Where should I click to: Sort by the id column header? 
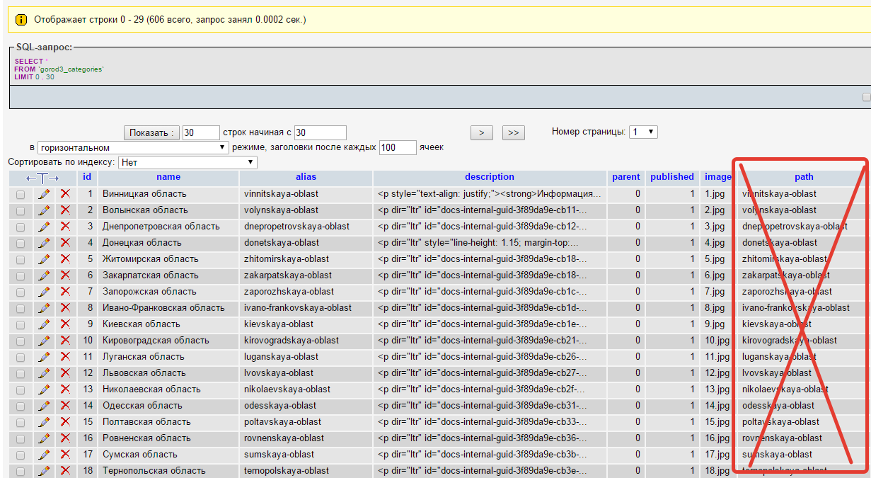(87, 177)
